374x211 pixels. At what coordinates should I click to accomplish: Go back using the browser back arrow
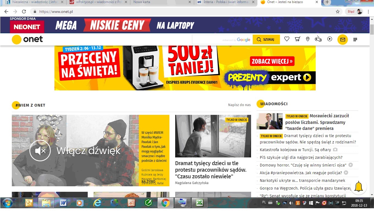(6, 12)
